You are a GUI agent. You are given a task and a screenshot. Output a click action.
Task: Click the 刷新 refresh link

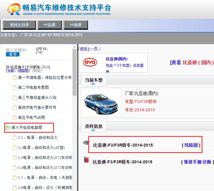coord(37,71)
